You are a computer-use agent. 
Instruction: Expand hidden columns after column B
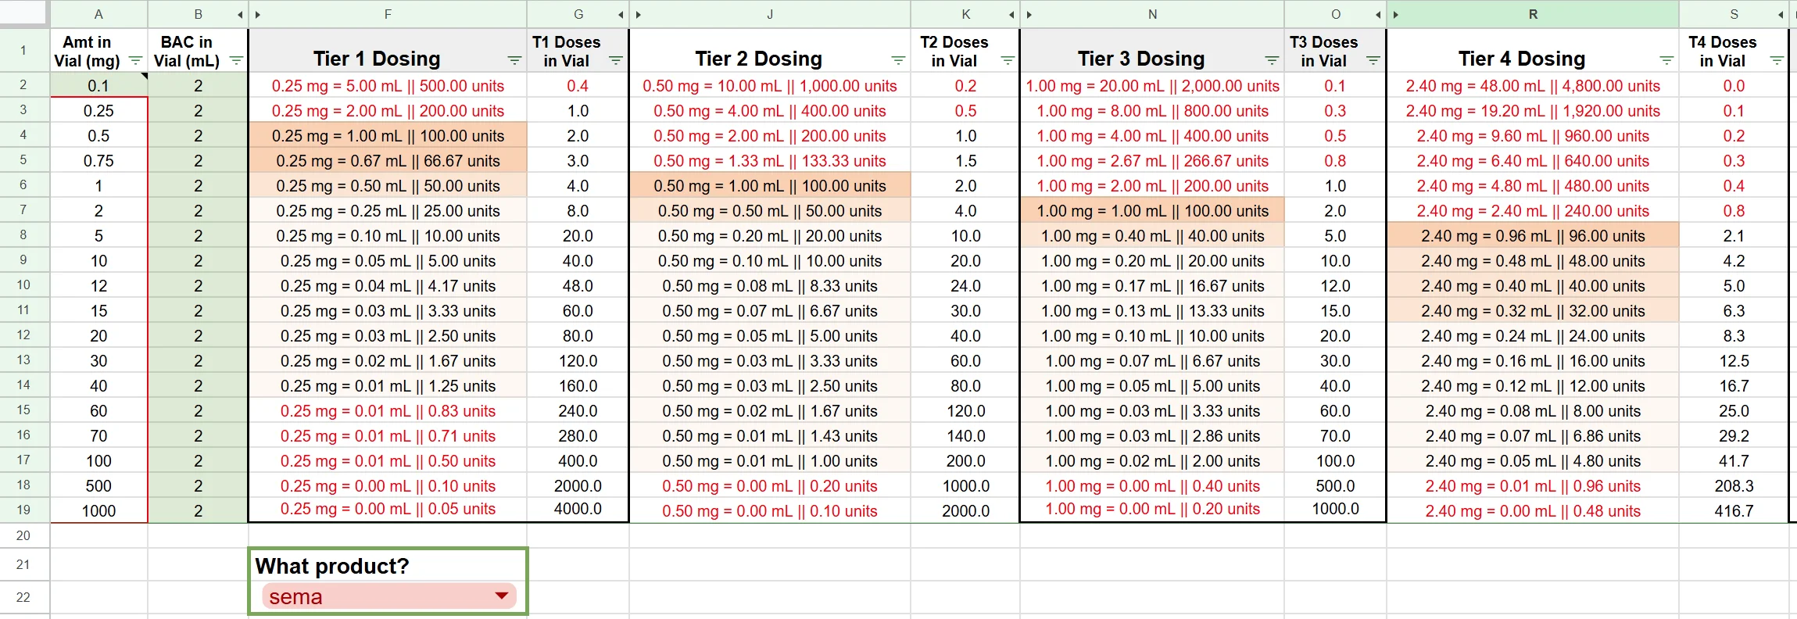[240, 14]
